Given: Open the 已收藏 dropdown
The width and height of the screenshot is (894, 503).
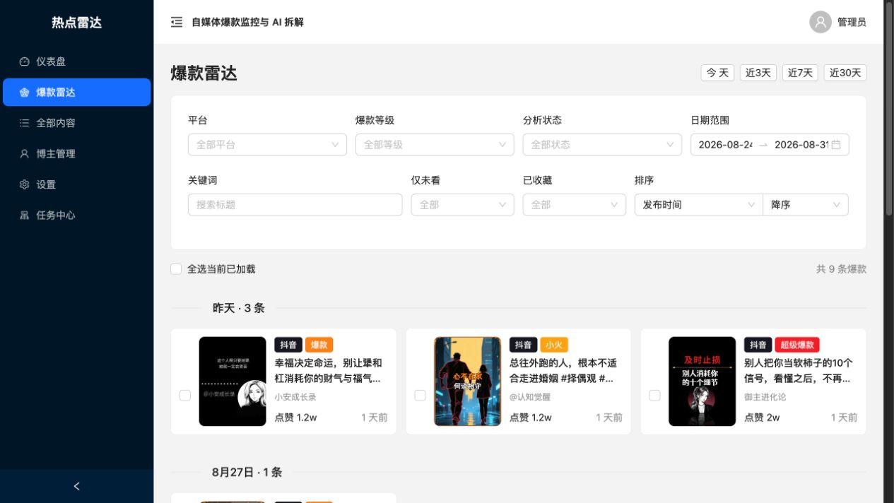Looking at the screenshot, I should point(575,205).
